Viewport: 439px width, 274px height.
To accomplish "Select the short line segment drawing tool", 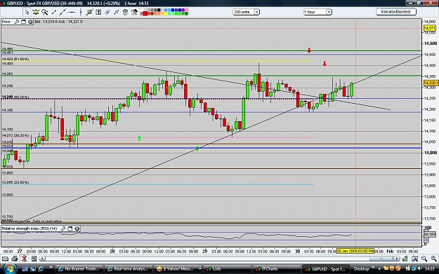I will (54, 12).
